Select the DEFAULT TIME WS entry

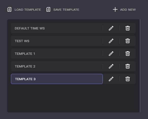point(57,28)
